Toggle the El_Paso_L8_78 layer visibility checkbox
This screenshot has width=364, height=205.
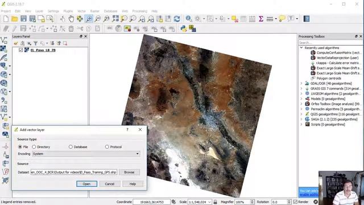coord(20,50)
